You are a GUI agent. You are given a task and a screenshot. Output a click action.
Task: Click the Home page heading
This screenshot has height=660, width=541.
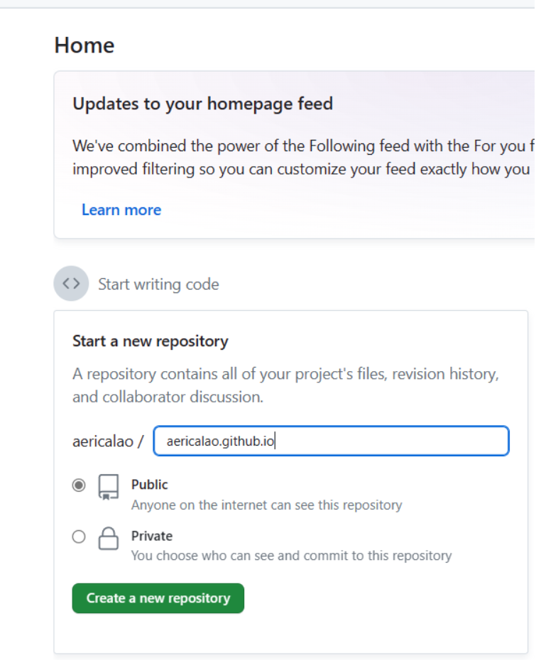(84, 45)
